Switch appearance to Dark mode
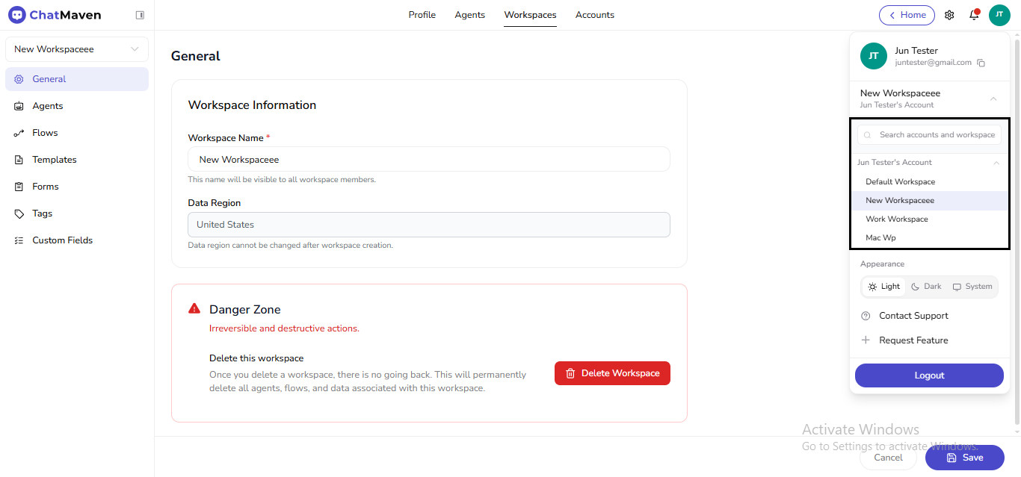1021x477 pixels. (x=925, y=286)
